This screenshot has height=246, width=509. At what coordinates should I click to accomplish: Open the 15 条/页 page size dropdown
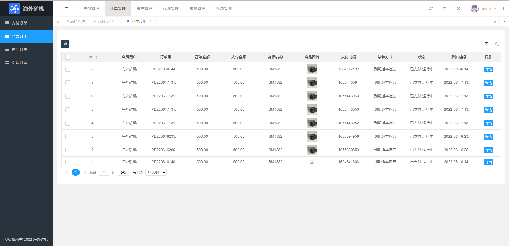(x=156, y=172)
